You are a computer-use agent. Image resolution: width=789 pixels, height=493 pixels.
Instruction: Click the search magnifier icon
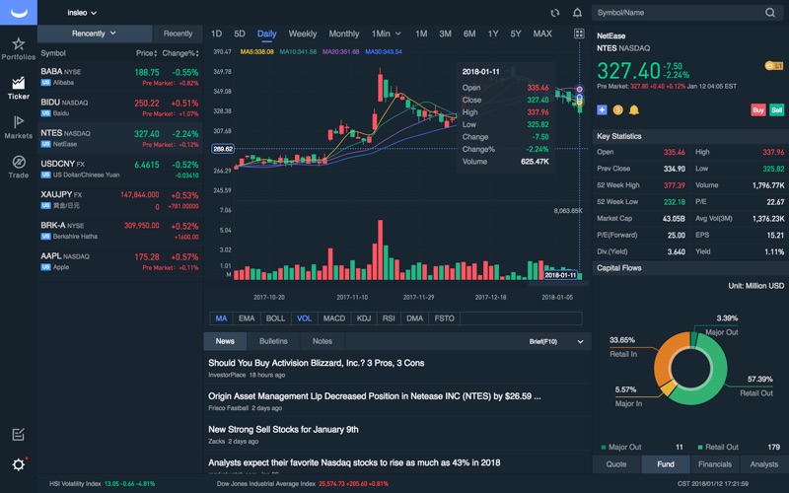(770, 13)
